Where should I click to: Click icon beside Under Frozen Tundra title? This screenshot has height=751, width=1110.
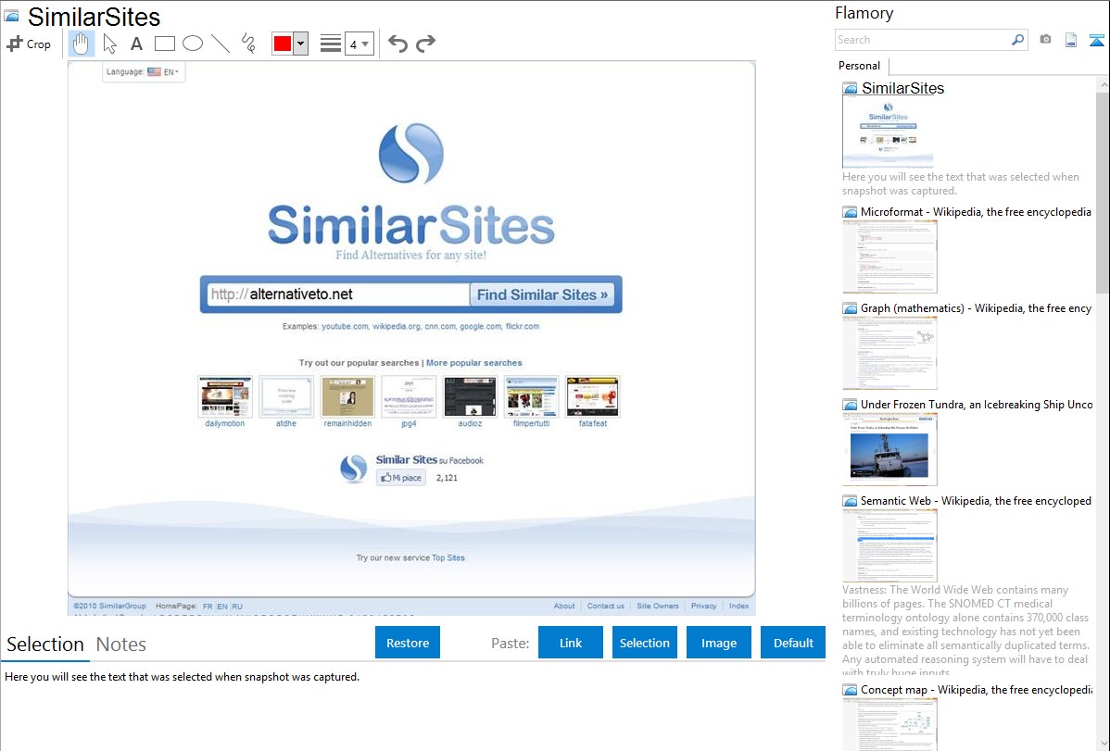click(x=850, y=405)
